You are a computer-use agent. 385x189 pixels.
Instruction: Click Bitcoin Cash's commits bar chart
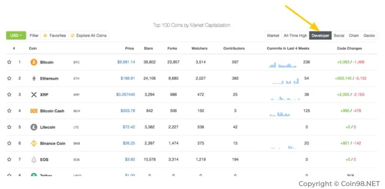(280, 114)
